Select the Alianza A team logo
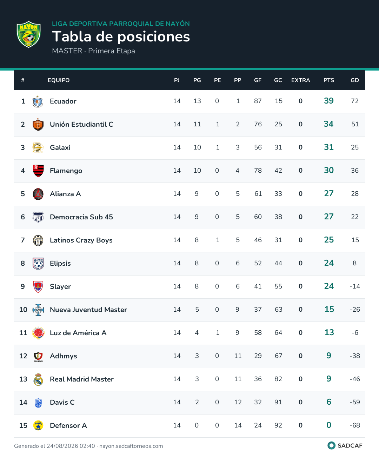 pyautogui.click(x=38, y=194)
